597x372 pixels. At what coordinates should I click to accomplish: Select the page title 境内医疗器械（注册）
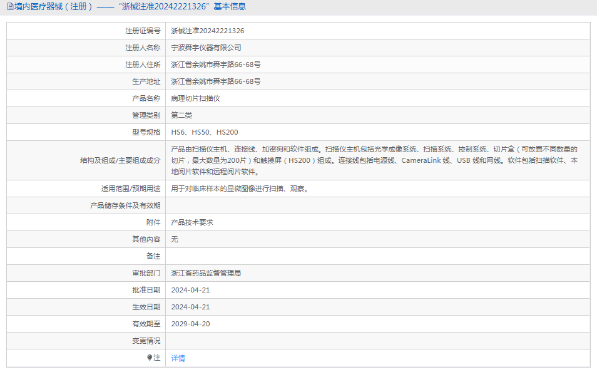[x=54, y=6]
